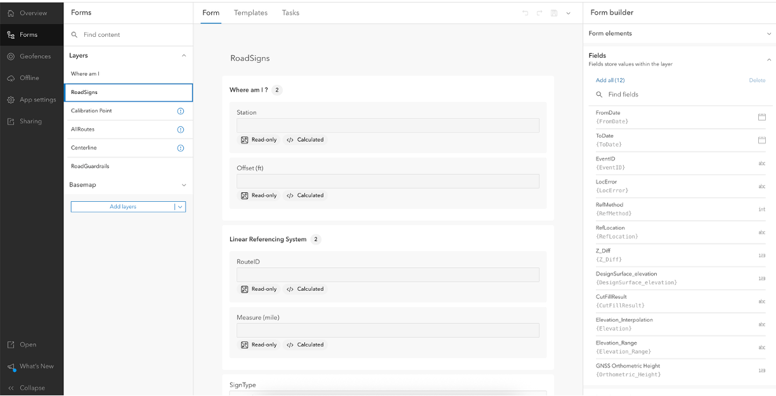Collapse the Layers section

pos(184,55)
